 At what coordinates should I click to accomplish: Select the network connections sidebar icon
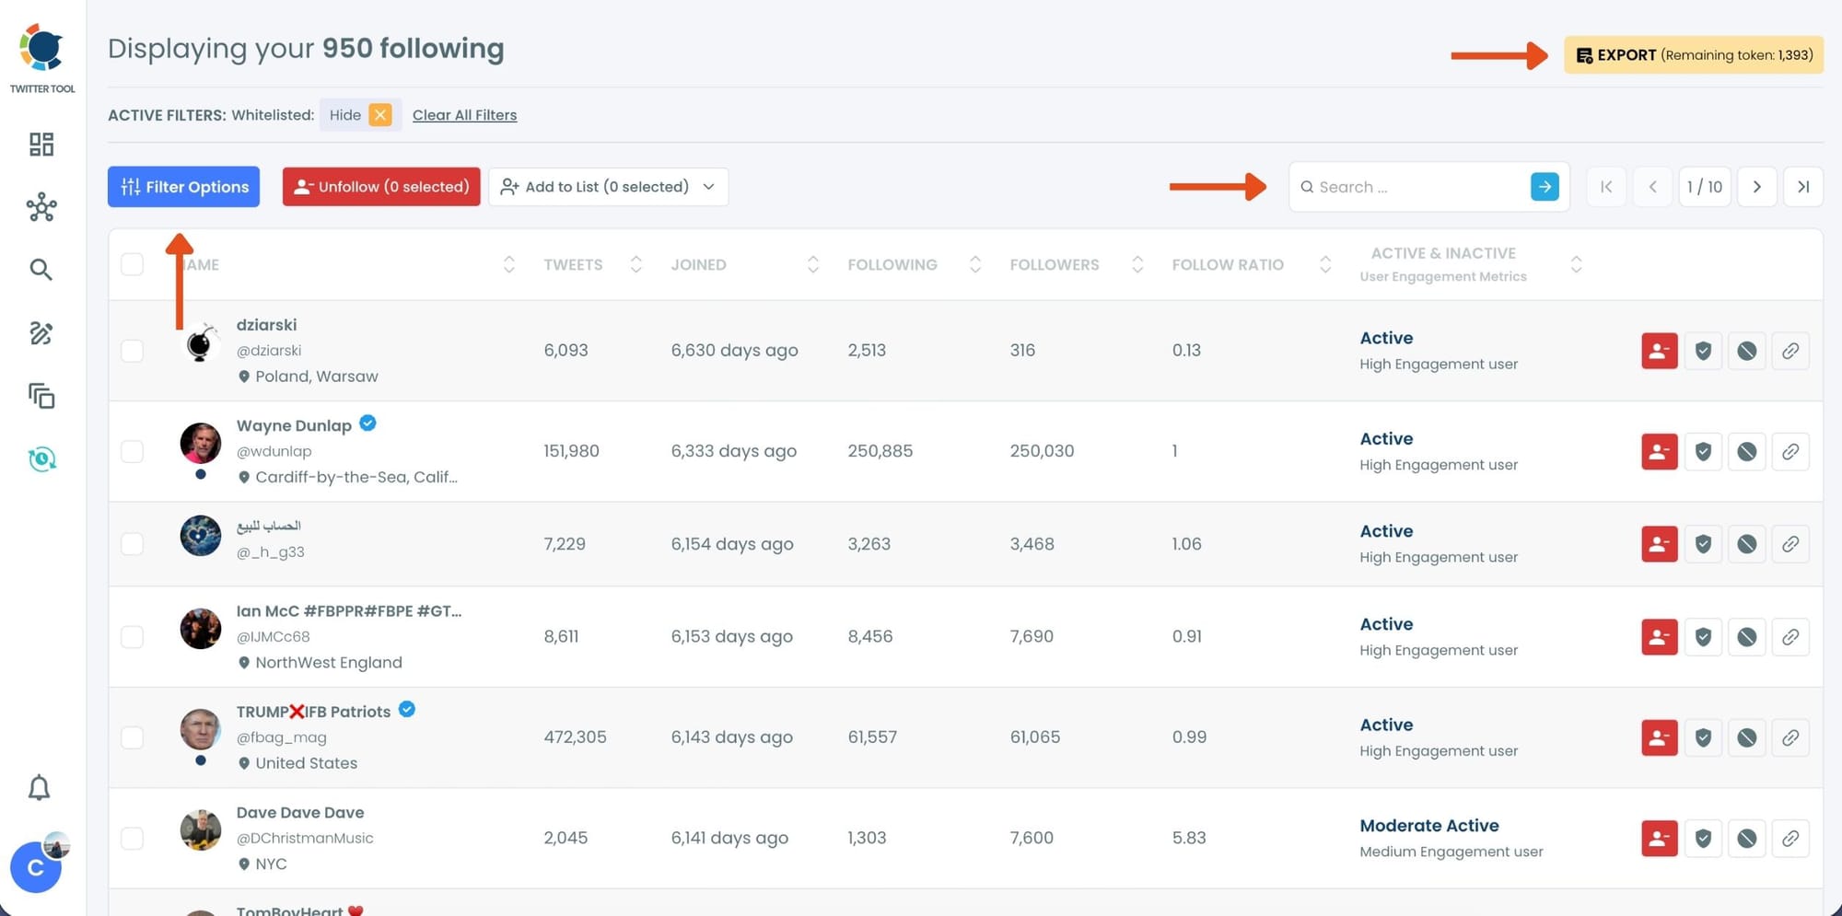(x=41, y=207)
